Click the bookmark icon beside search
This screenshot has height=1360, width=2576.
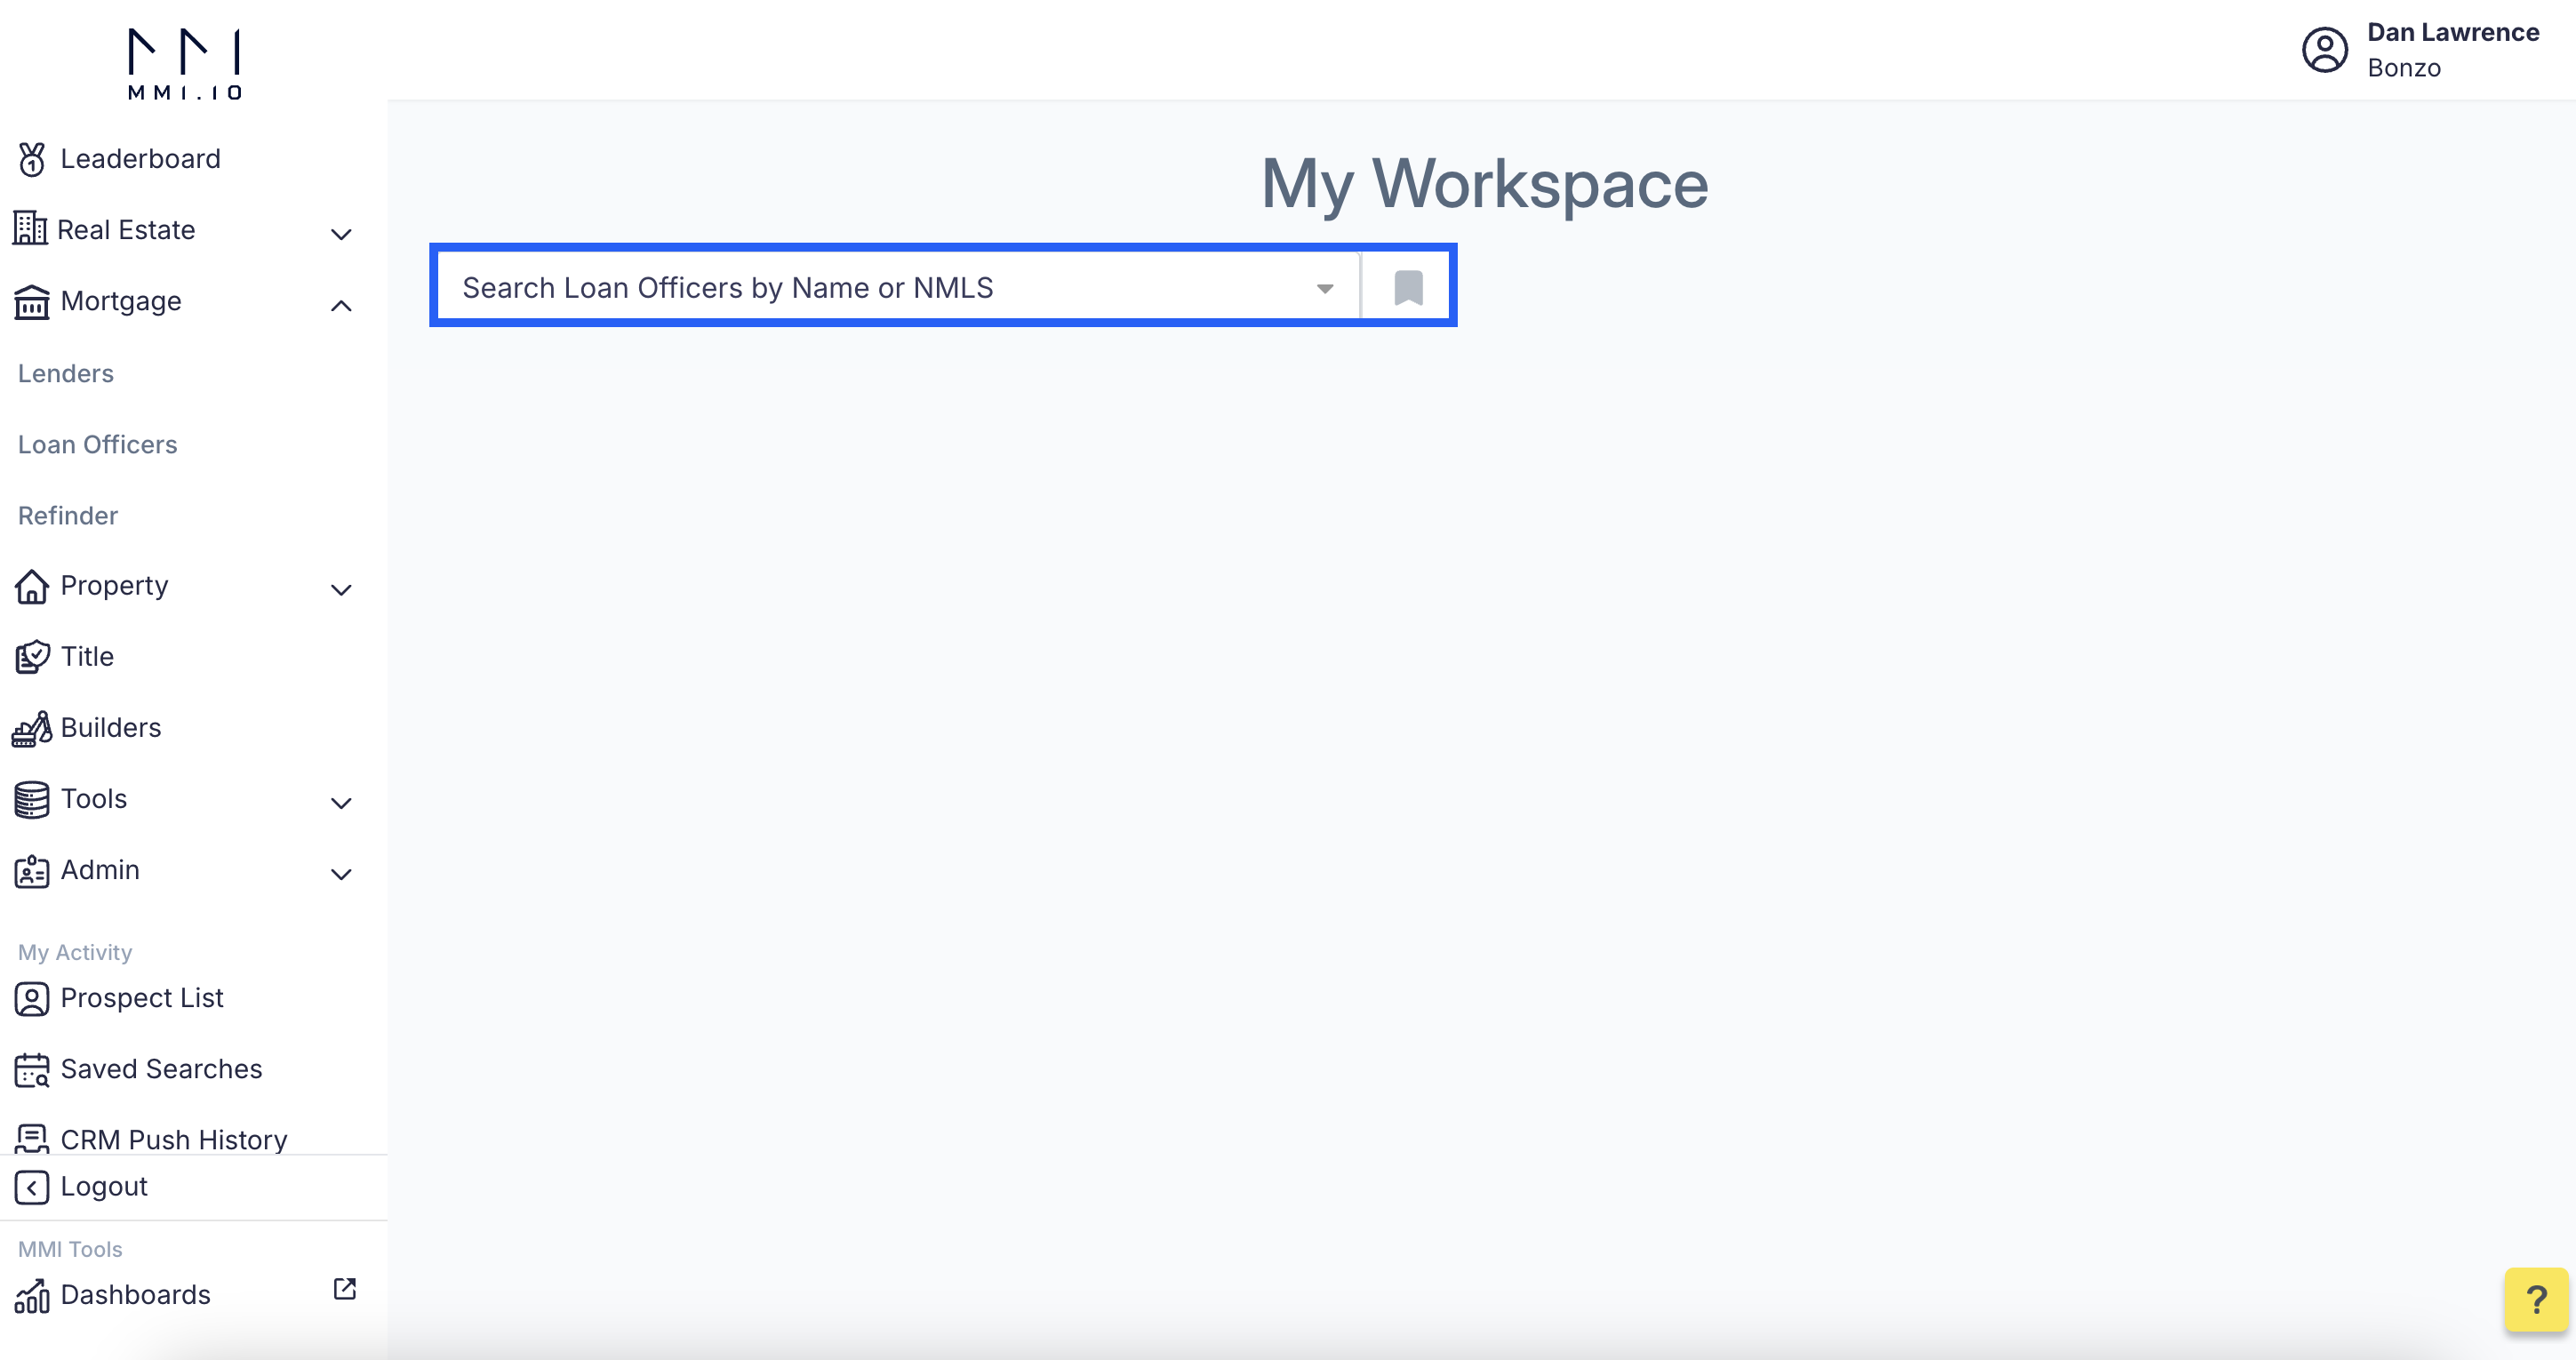tap(1408, 288)
